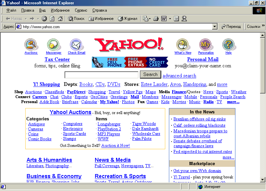This screenshot has width=266, height=191.
Task: Open the Избранное favorites toolbar button
Action: tap(101, 19)
